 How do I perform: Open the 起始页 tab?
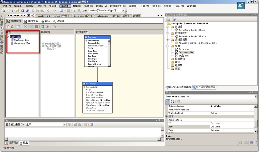click(x=137, y=16)
